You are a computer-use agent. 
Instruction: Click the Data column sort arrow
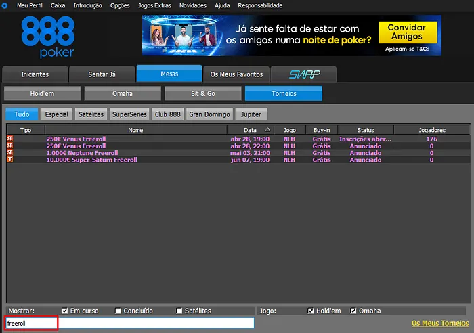pos(267,130)
